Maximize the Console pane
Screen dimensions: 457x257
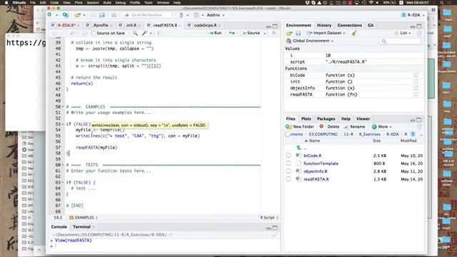(275, 228)
